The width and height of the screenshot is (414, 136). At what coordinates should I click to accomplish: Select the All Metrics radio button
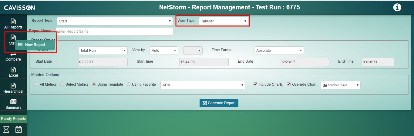36,85
